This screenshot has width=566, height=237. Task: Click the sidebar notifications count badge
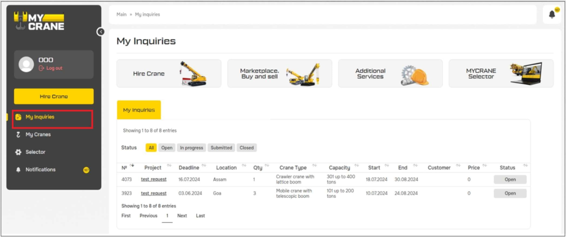86,170
